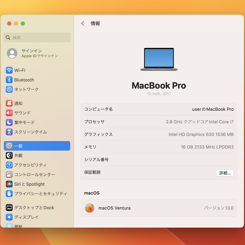
Task: Click the search magnifier icon
Action: (x=8, y=38)
